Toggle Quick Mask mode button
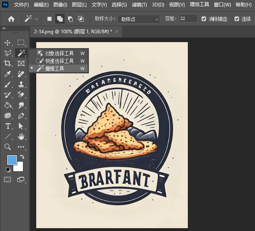The width and height of the screenshot is (255, 231). (7, 180)
